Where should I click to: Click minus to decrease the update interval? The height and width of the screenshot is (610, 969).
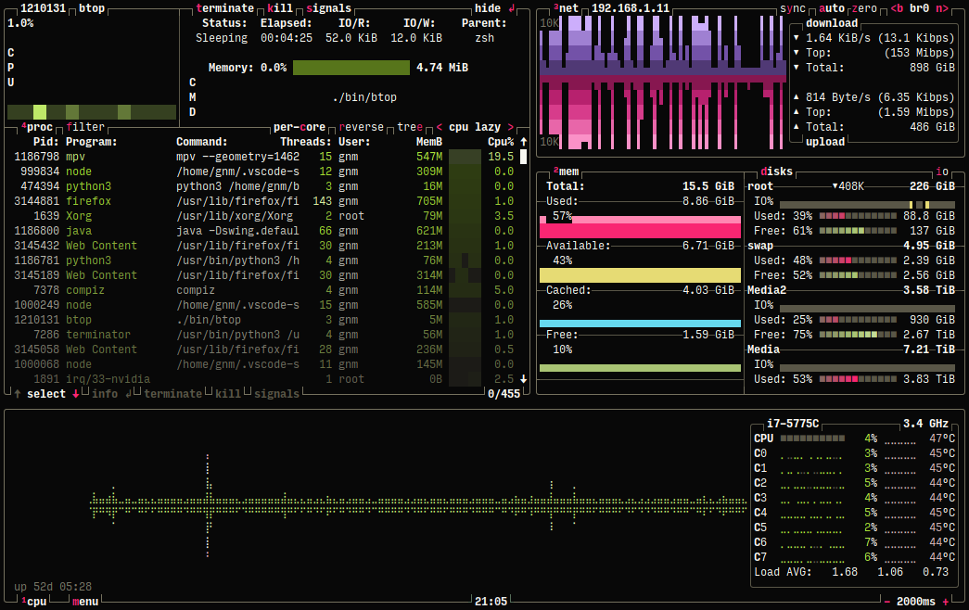[888, 601]
